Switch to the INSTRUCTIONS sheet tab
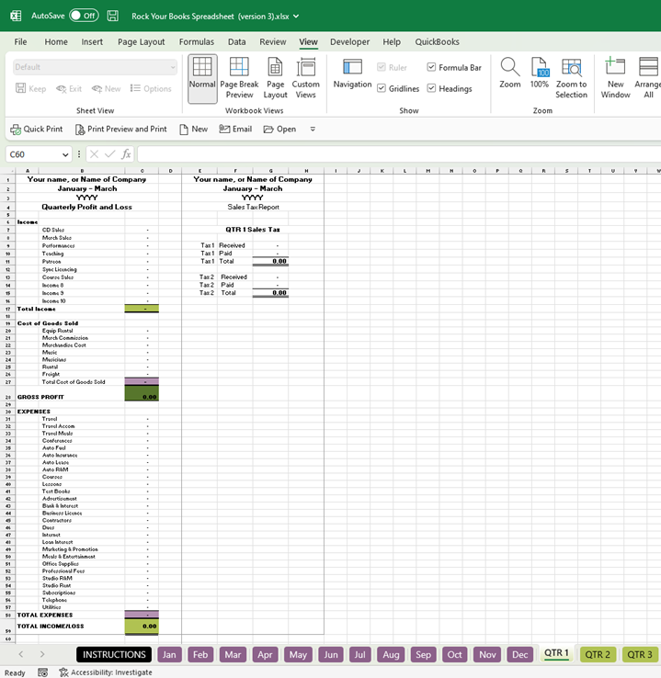 (x=114, y=654)
